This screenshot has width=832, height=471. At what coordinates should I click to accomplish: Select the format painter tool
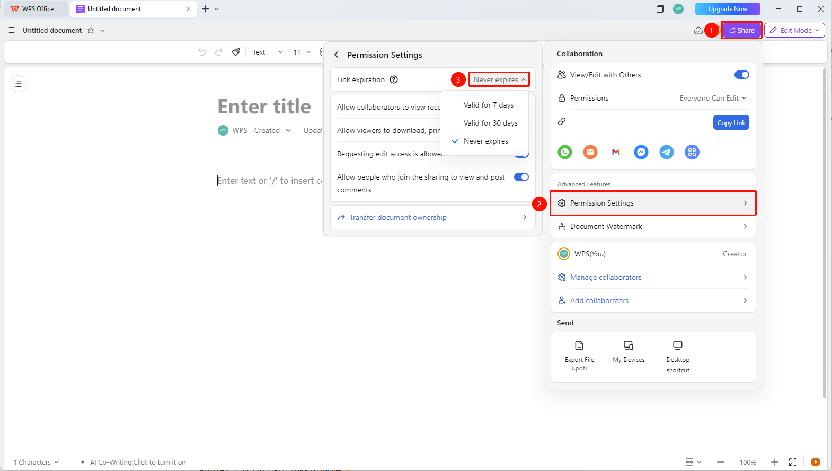(x=236, y=52)
